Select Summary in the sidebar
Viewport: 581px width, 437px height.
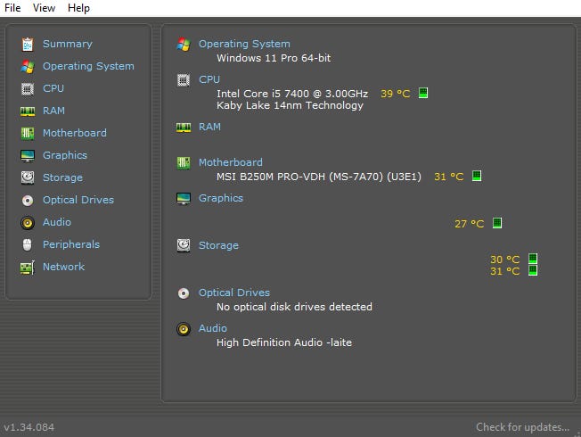68,44
